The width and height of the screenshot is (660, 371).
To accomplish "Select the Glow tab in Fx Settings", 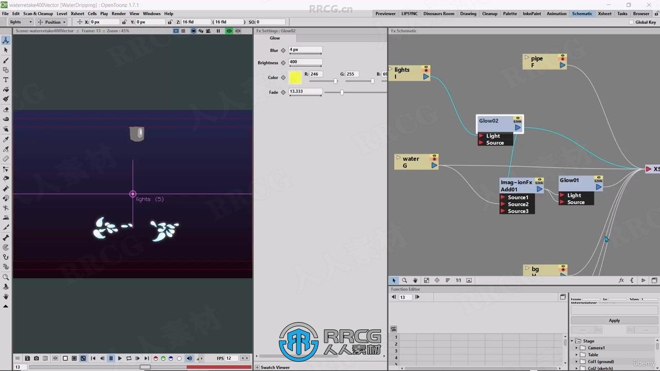I will (275, 38).
